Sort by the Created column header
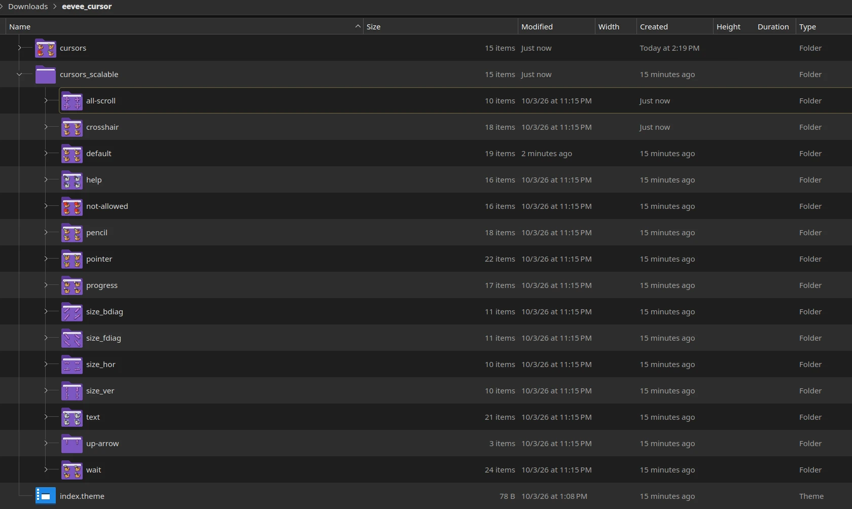 coord(675,26)
